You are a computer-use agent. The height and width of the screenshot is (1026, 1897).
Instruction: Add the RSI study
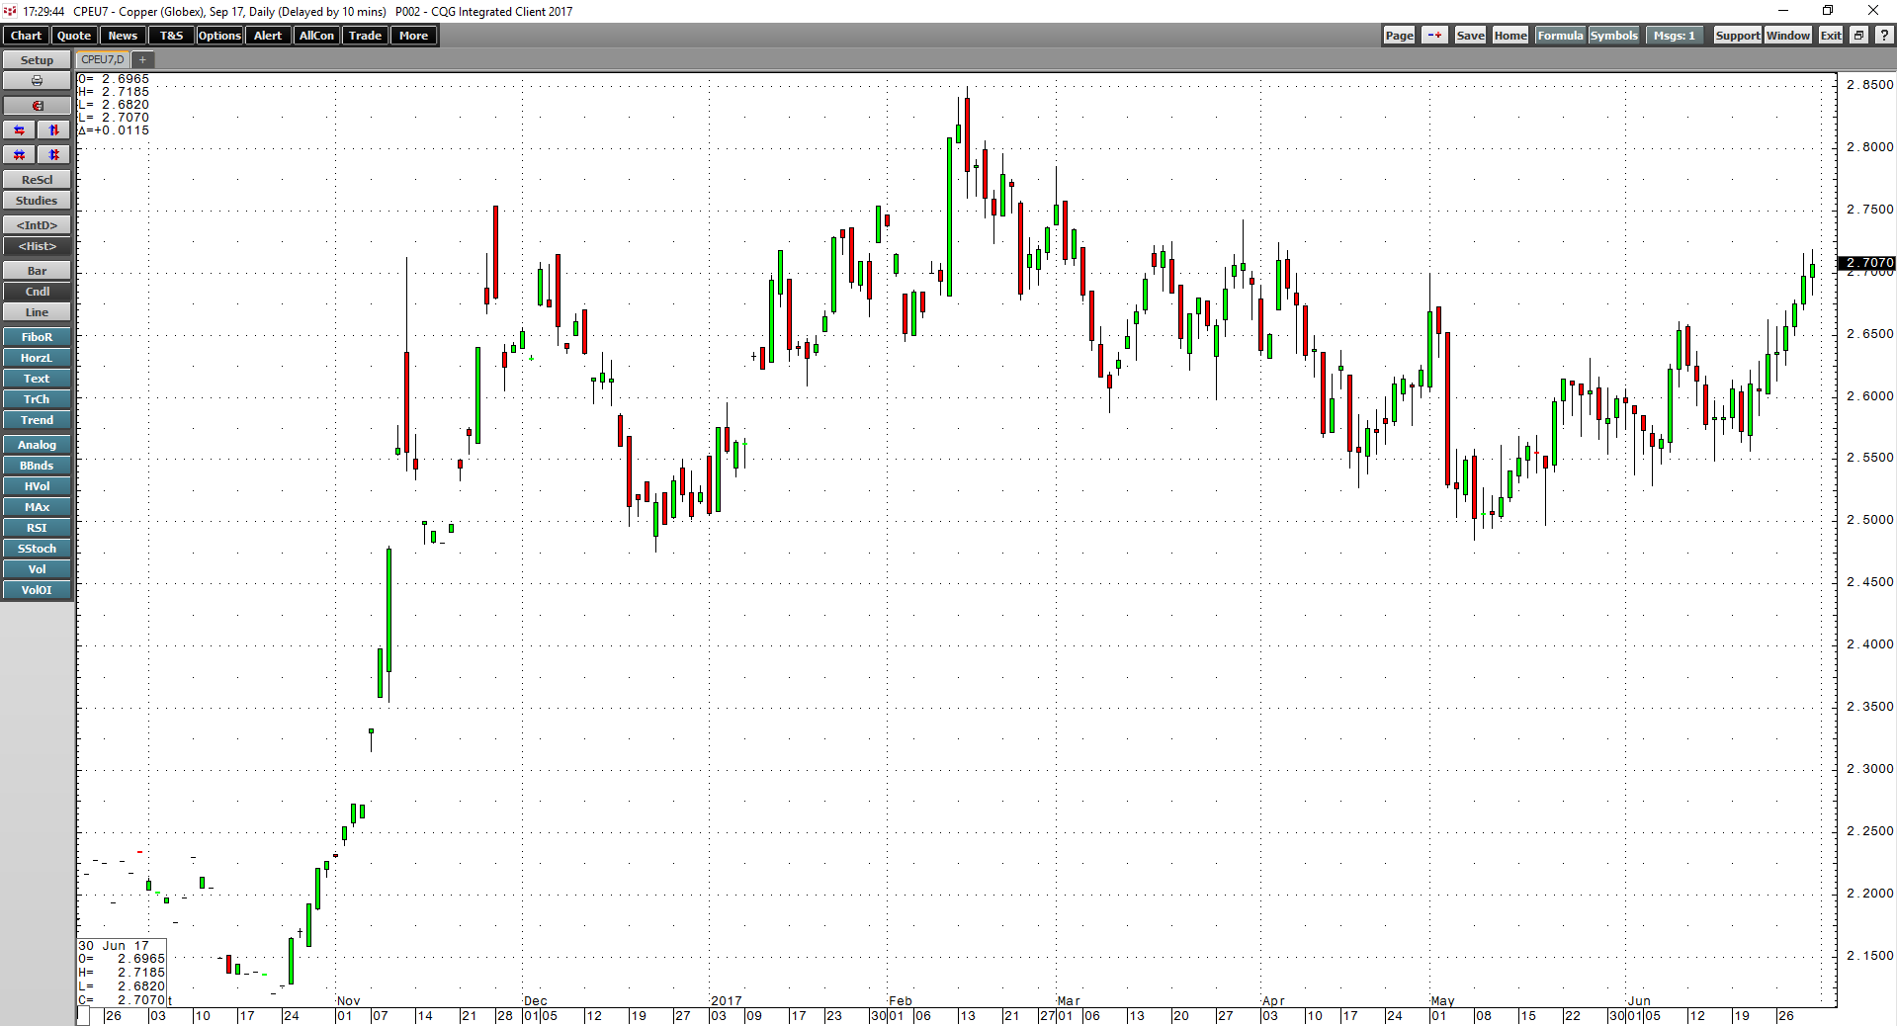[x=37, y=528]
